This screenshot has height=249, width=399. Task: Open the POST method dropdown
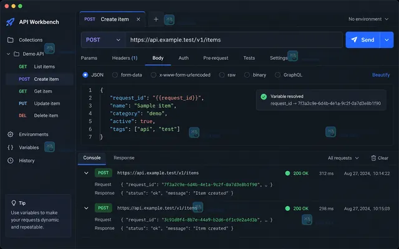(103, 40)
